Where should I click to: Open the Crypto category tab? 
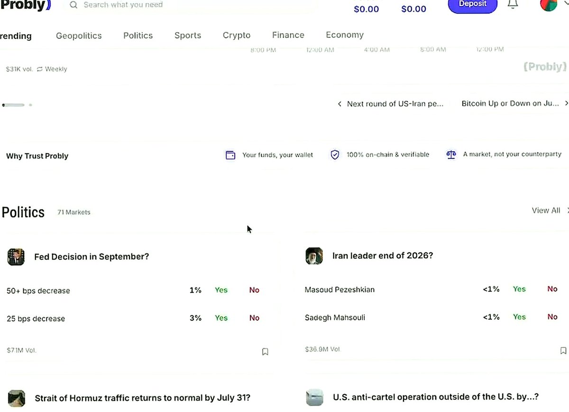(x=237, y=36)
